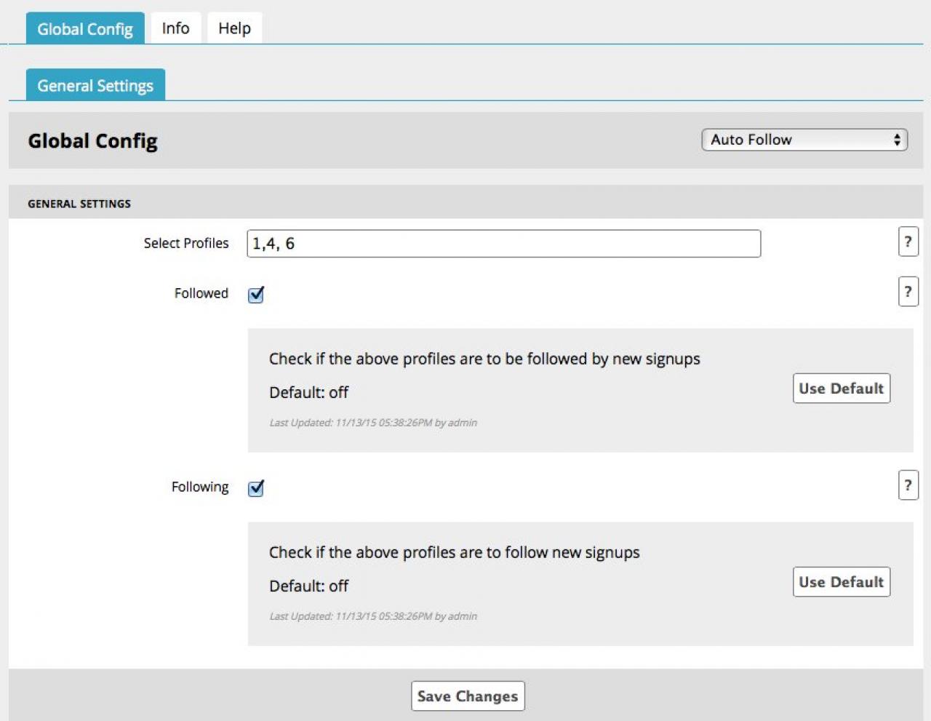Click Use Default for Followed setting

coord(841,389)
